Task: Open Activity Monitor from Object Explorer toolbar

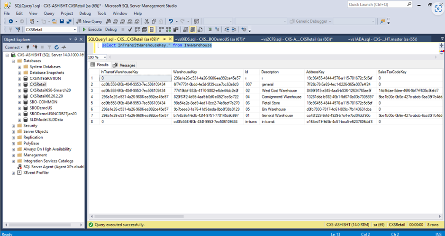Action: [64, 47]
